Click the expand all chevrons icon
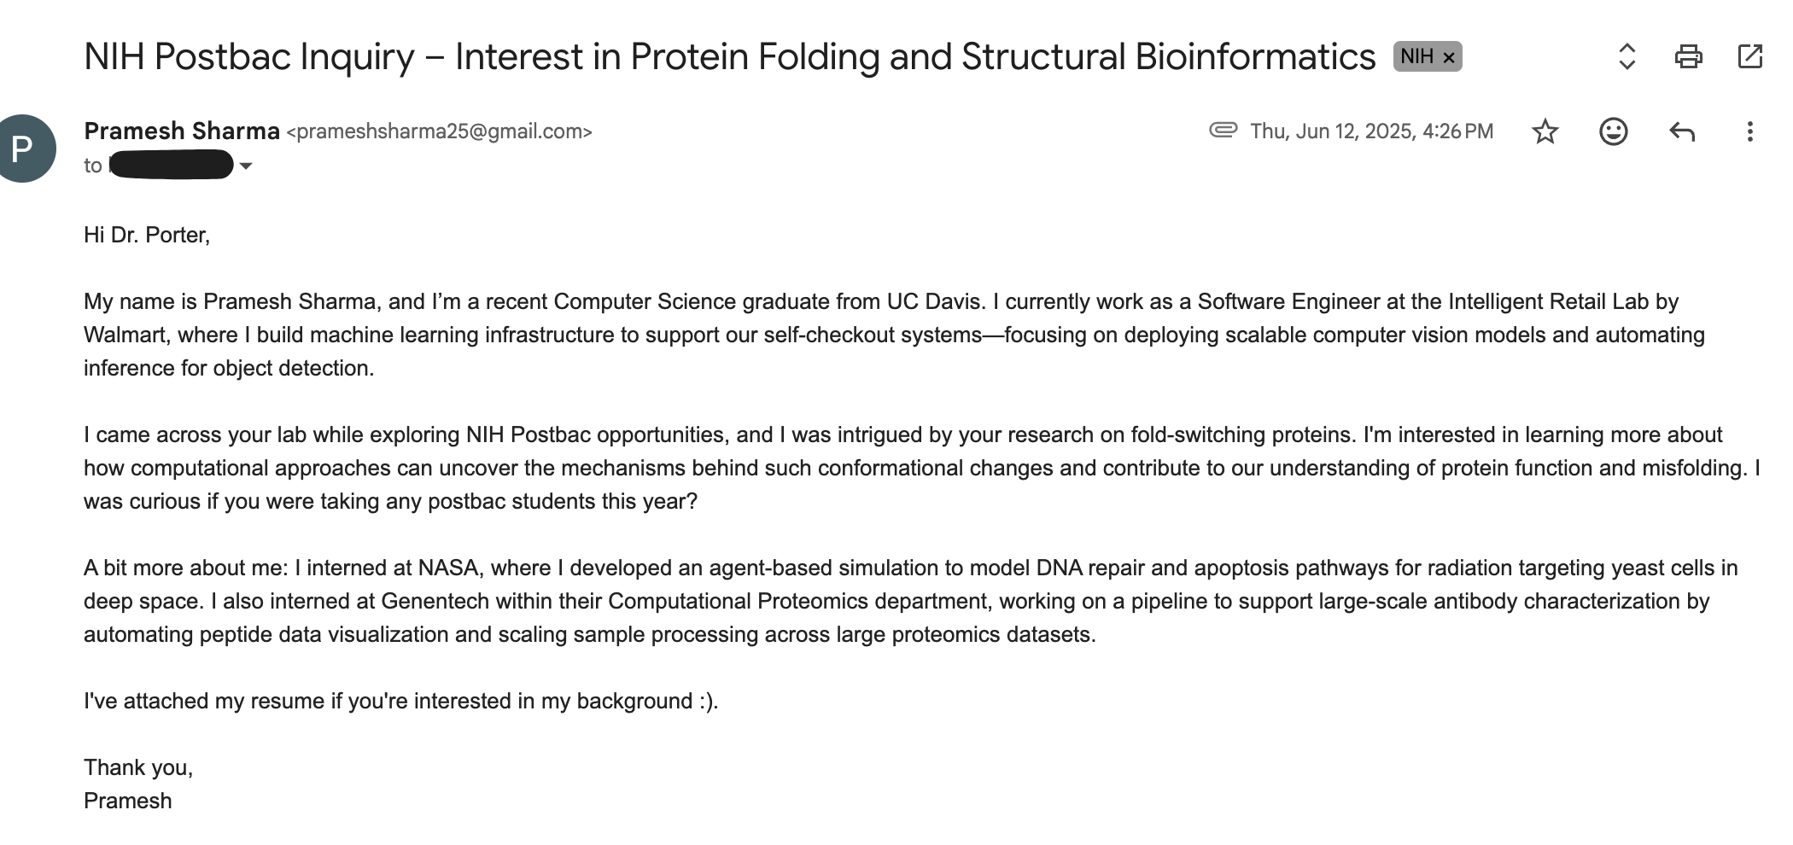This screenshot has width=1793, height=845. (x=1627, y=57)
